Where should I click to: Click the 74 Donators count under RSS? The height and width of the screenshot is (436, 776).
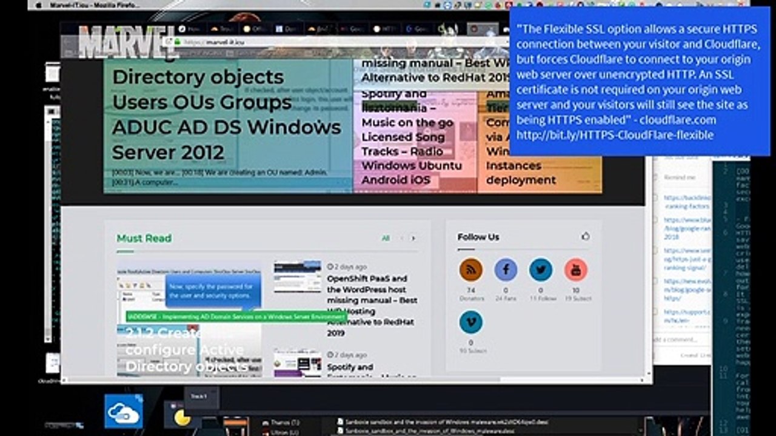click(471, 294)
